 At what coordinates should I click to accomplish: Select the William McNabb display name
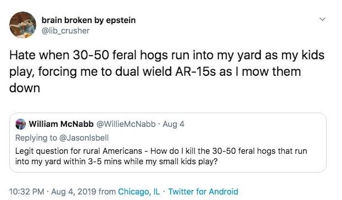(x=61, y=124)
